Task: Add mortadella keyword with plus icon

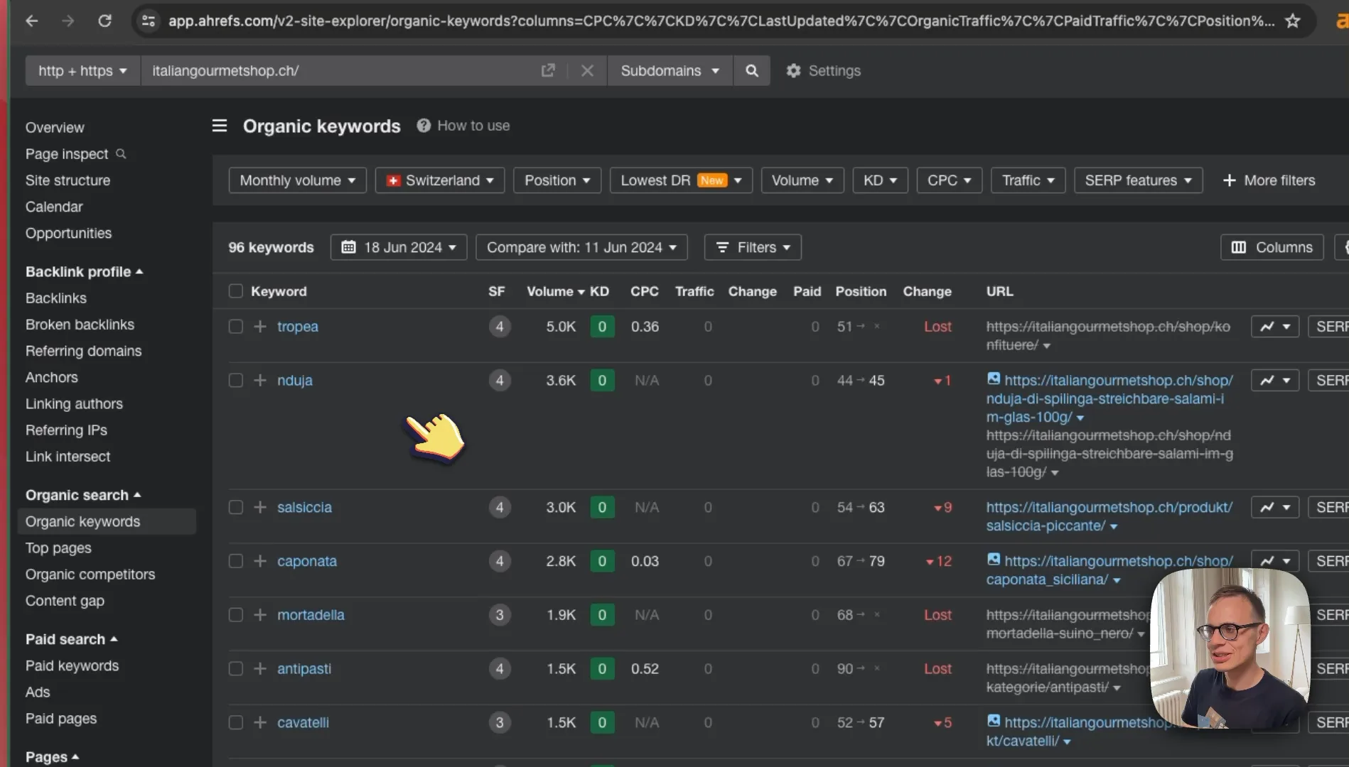Action: coord(260,615)
